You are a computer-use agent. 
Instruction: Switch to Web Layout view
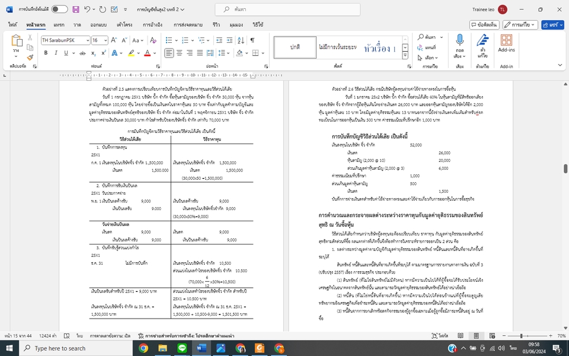pos(492,336)
